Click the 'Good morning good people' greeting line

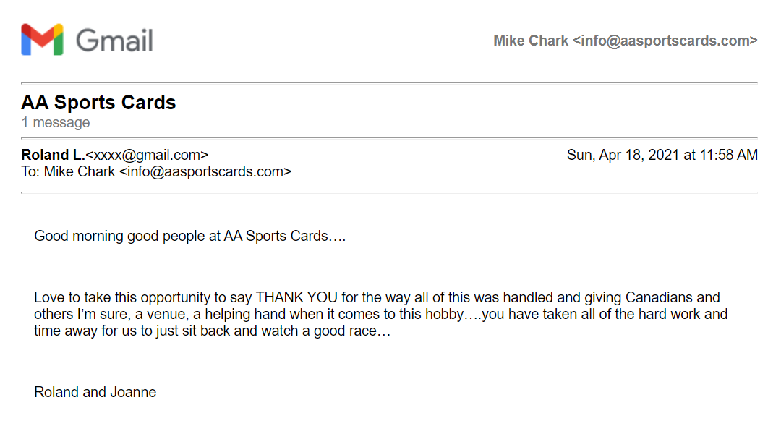click(189, 237)
